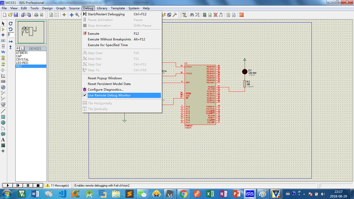Click the New File toolbar icon
The image size is (354, 199).
click(4, 15)
